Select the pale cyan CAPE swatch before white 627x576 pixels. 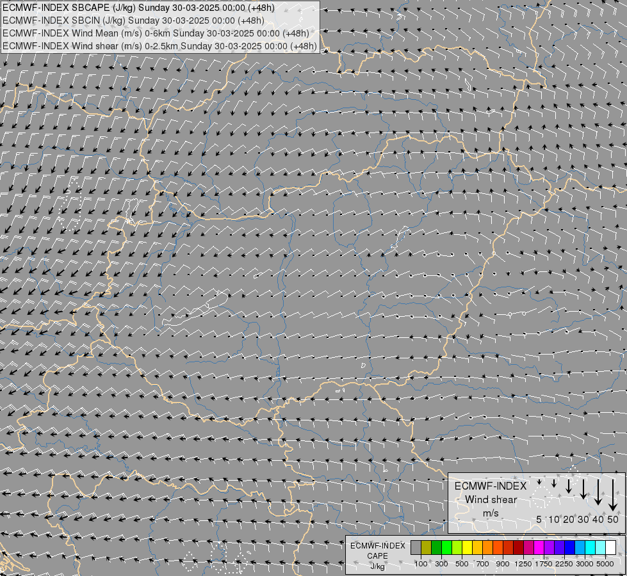pyautogui.click(x=601, y=547)
